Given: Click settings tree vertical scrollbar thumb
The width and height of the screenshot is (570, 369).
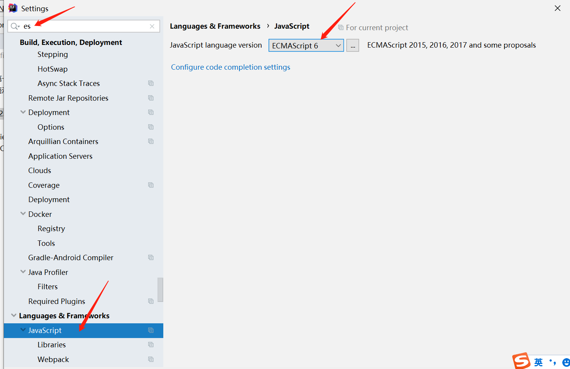Looking at the screenshot, I should click(x=160, y=289).
